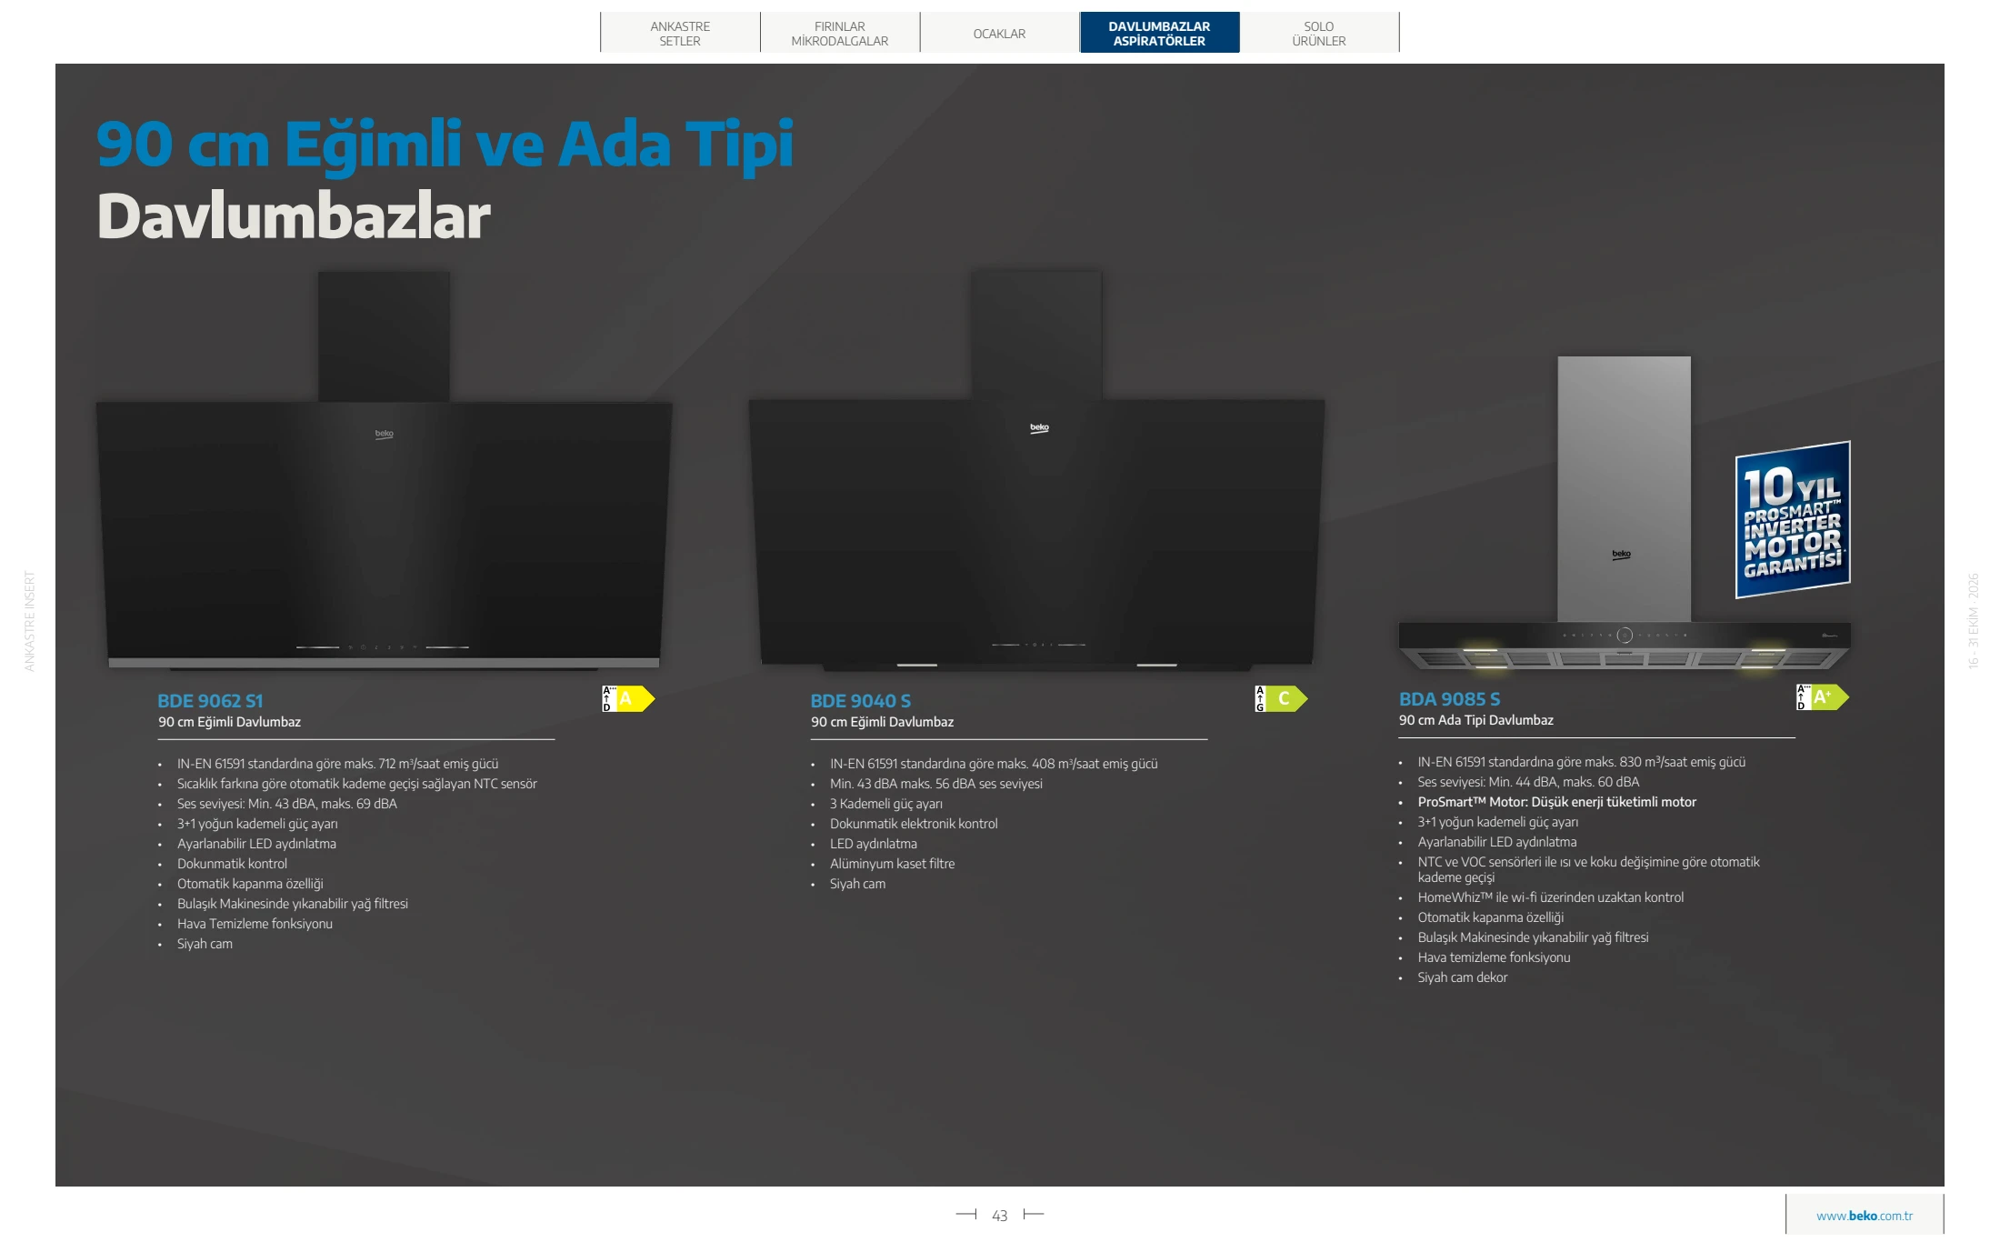2000x1242 pixels.
Task: Click the page number 43
Action: pos(1000,1216)
